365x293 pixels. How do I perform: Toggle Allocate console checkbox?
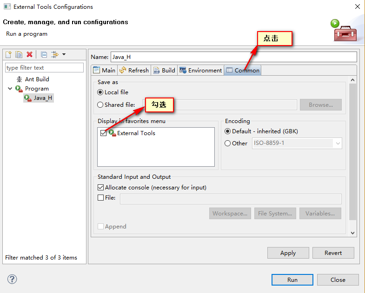(x=100, y=188)
